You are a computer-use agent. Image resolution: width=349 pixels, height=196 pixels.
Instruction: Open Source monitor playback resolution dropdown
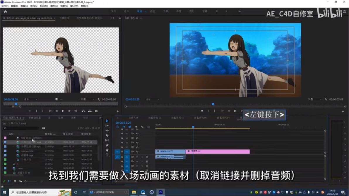[x=88, y=99]
